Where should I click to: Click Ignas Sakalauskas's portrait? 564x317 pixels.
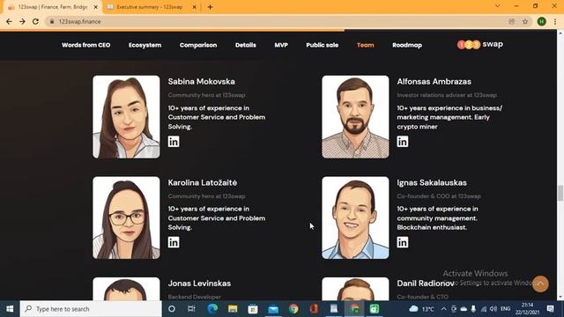[355, 217]
